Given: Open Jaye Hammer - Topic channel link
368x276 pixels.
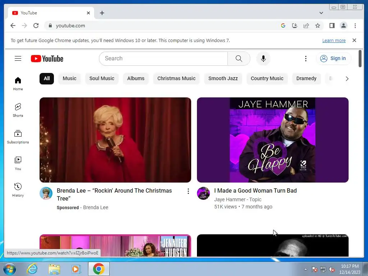Looking at the screenshot, I should (238, 199).
